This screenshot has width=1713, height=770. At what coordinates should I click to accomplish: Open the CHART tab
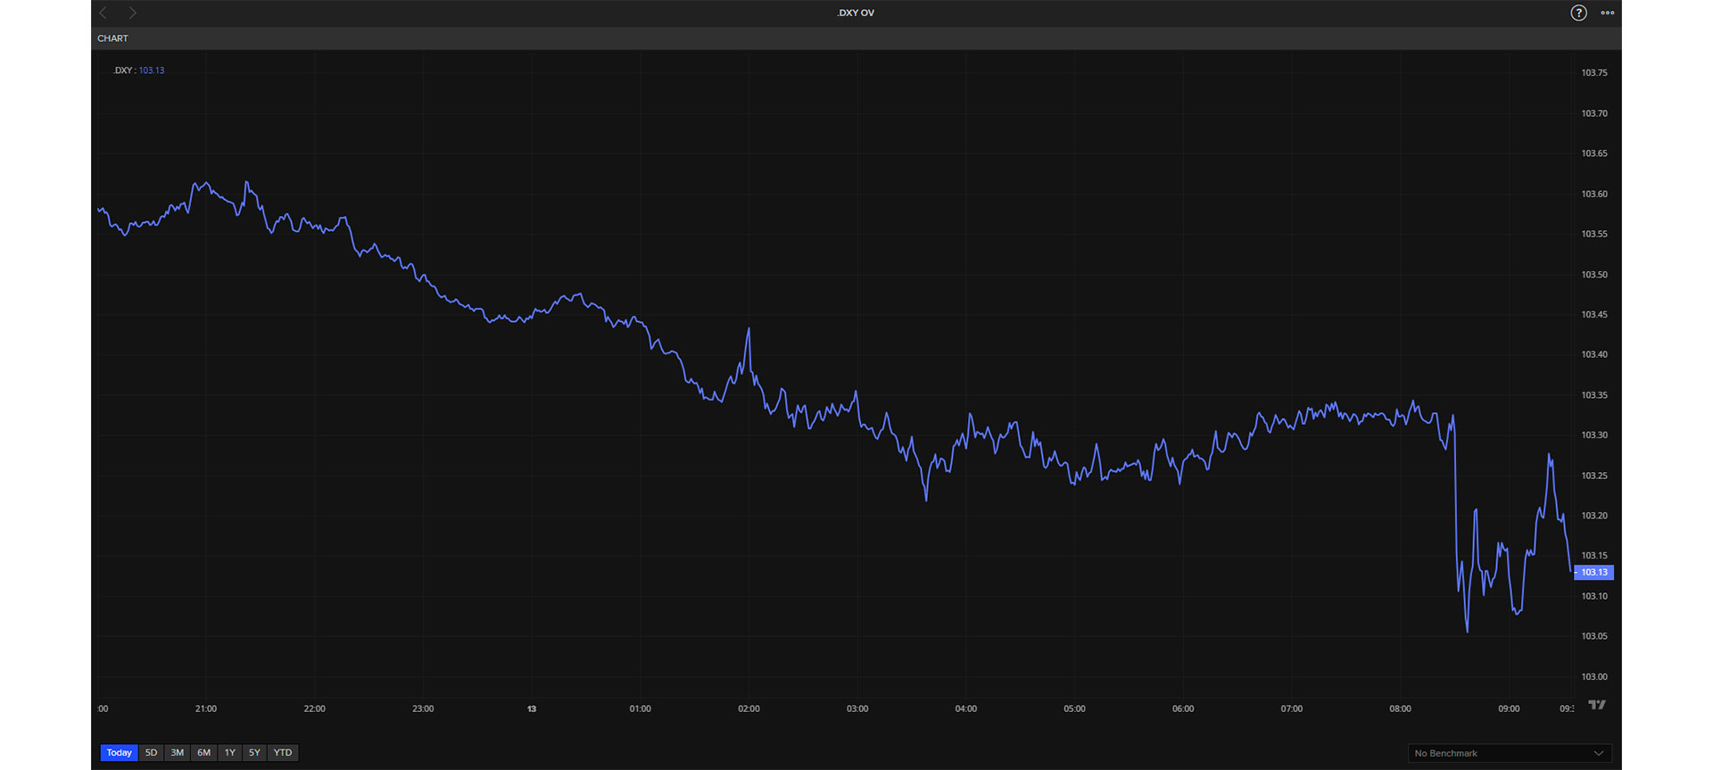click(x=112, y=38)
